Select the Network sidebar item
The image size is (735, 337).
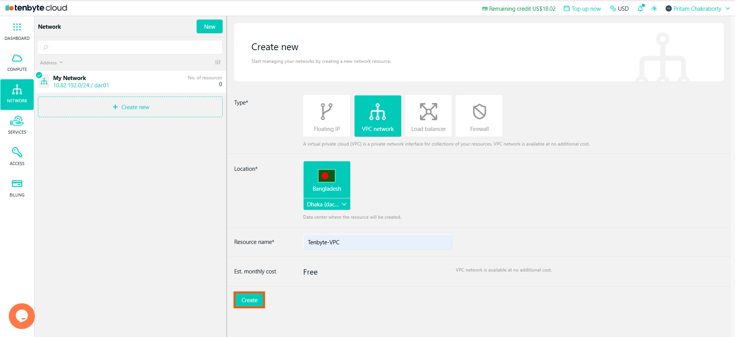coord(17,94)
